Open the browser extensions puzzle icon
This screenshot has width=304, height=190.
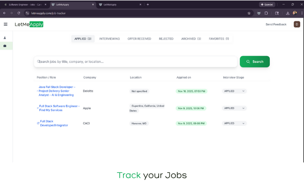click(266, 13)
